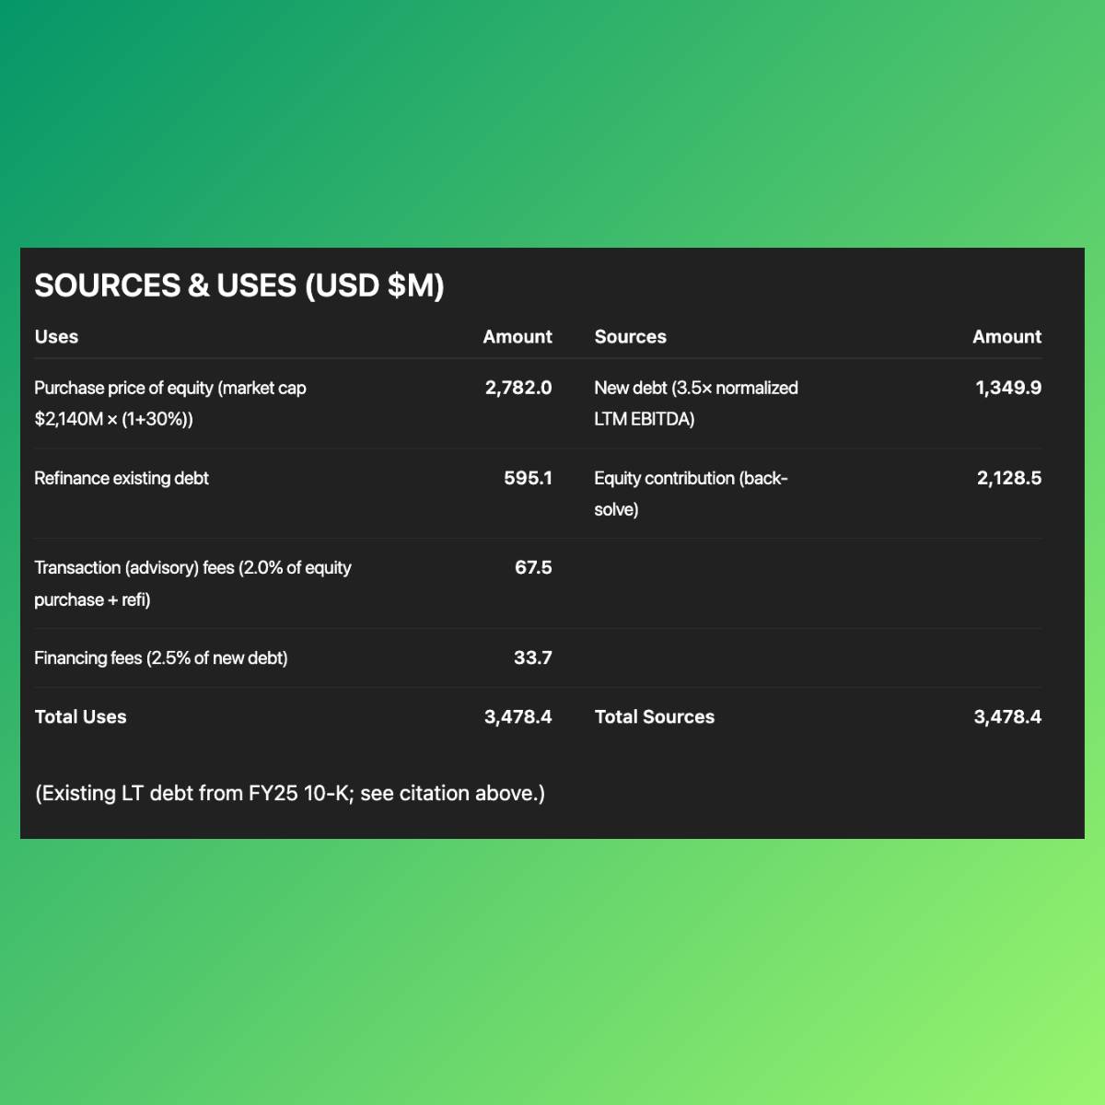
Task: Select the 595.1 refinance amount
Action: coord(528,478)
